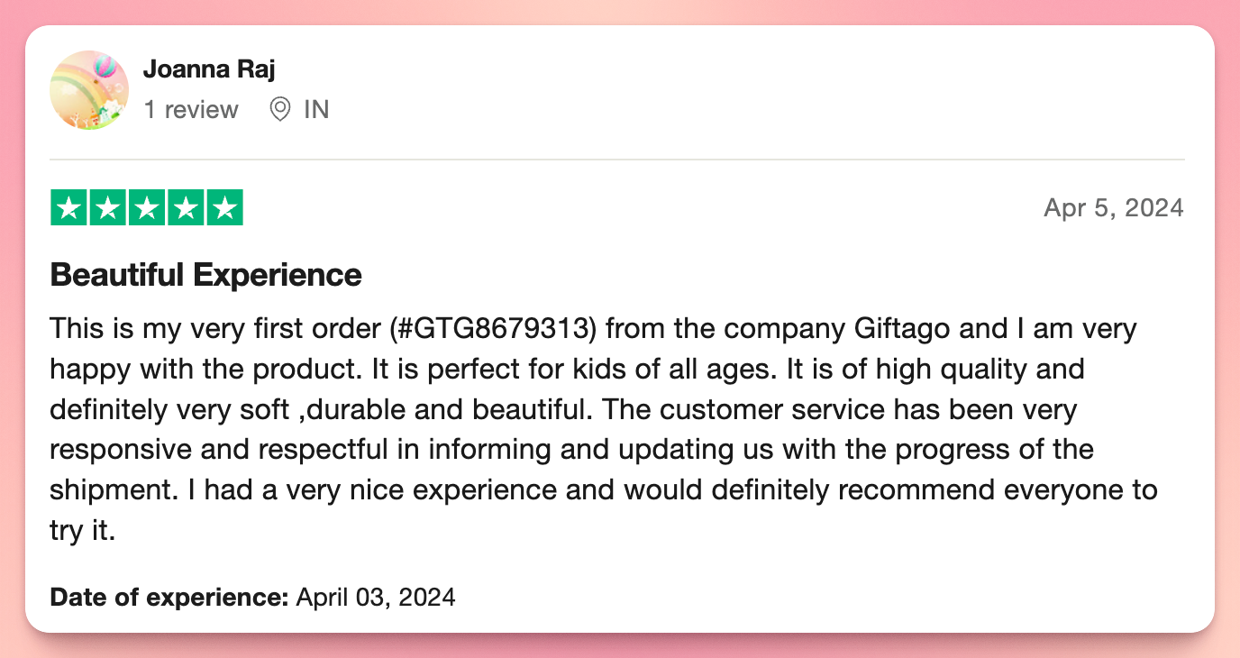
Task: Open the 'Beautiful Experience' review title
Action: click(x=206, y=274)
